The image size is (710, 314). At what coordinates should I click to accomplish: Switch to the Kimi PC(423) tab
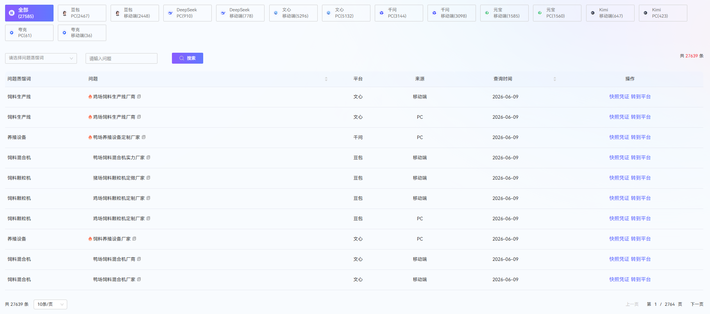pyautogui.click(x=663, y=13)
